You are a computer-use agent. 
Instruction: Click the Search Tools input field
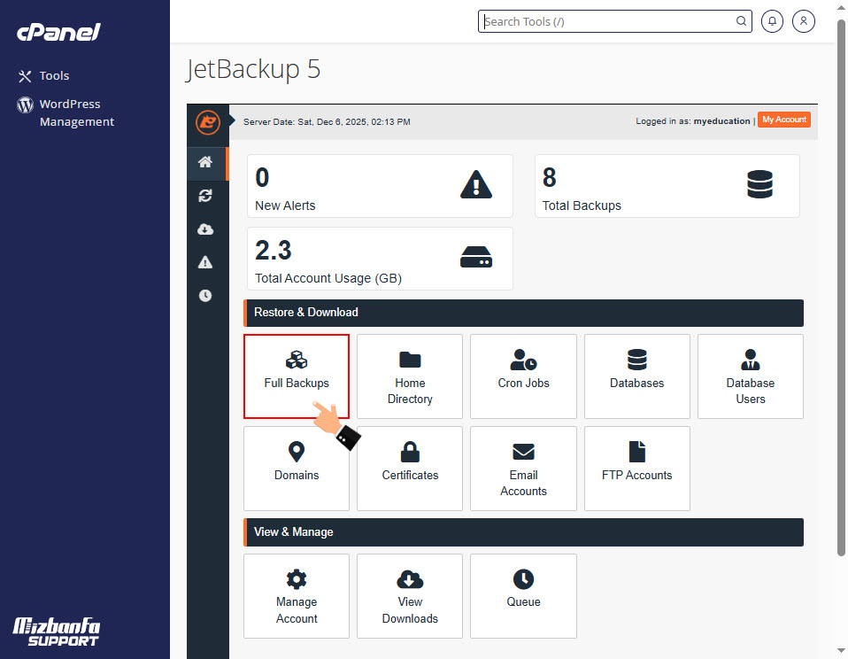point(611,21)
